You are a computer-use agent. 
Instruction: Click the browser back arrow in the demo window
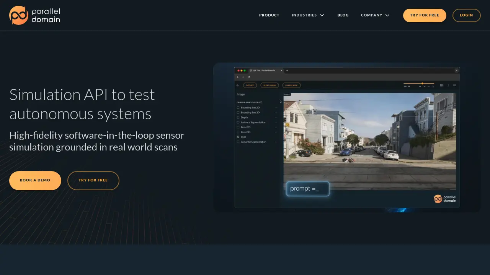238,77
